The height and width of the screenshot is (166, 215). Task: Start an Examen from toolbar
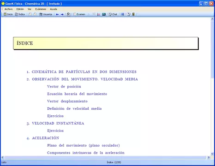79,14
